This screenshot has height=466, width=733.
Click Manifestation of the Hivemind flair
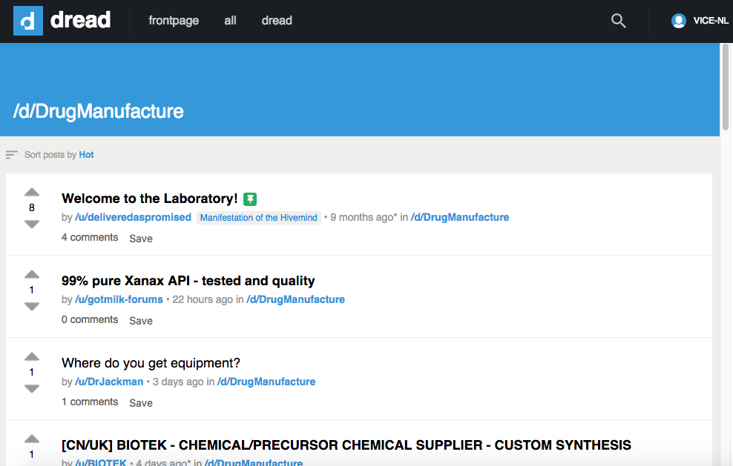(x=258, y=218)
